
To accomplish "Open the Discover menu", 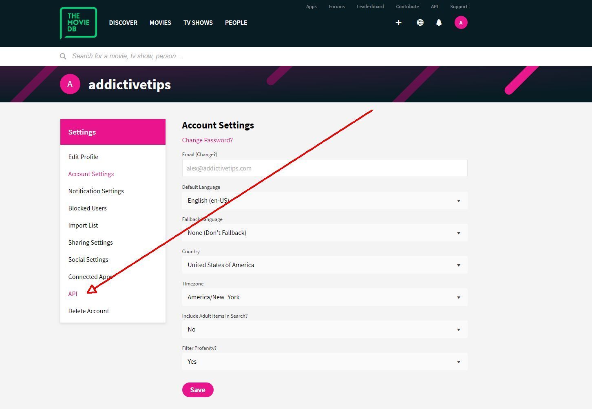I will pyautogui.click(x=123, y=23).
